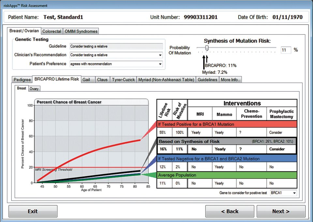Click the Probability Of Mutation slider handle
This screenshot has width=313, height=222.
207,48
